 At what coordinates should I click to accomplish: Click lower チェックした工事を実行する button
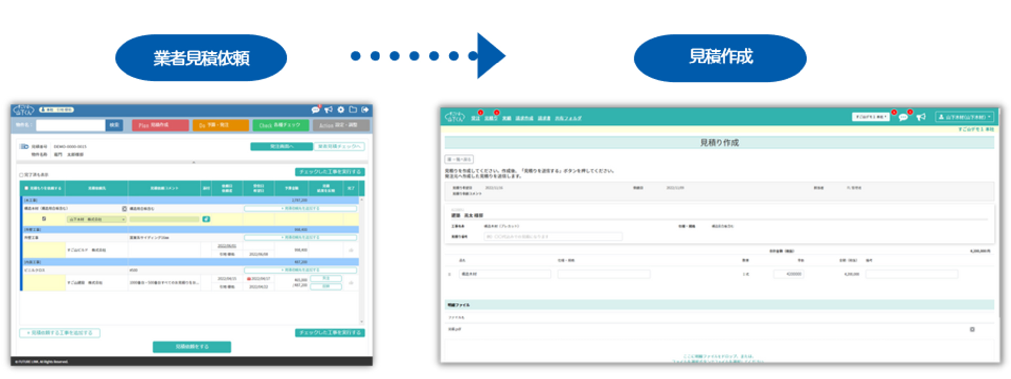pos(330,333)
